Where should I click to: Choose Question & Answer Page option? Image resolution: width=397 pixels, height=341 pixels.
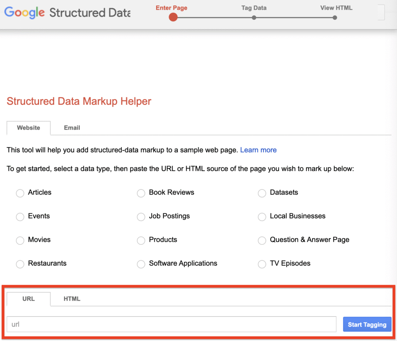pyautogui.click(x=262, y=240)
